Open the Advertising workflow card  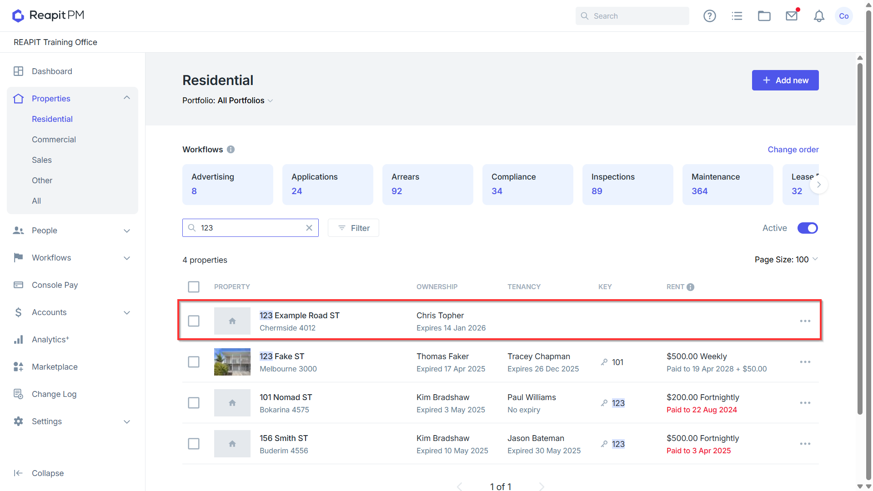pos(228,185)
